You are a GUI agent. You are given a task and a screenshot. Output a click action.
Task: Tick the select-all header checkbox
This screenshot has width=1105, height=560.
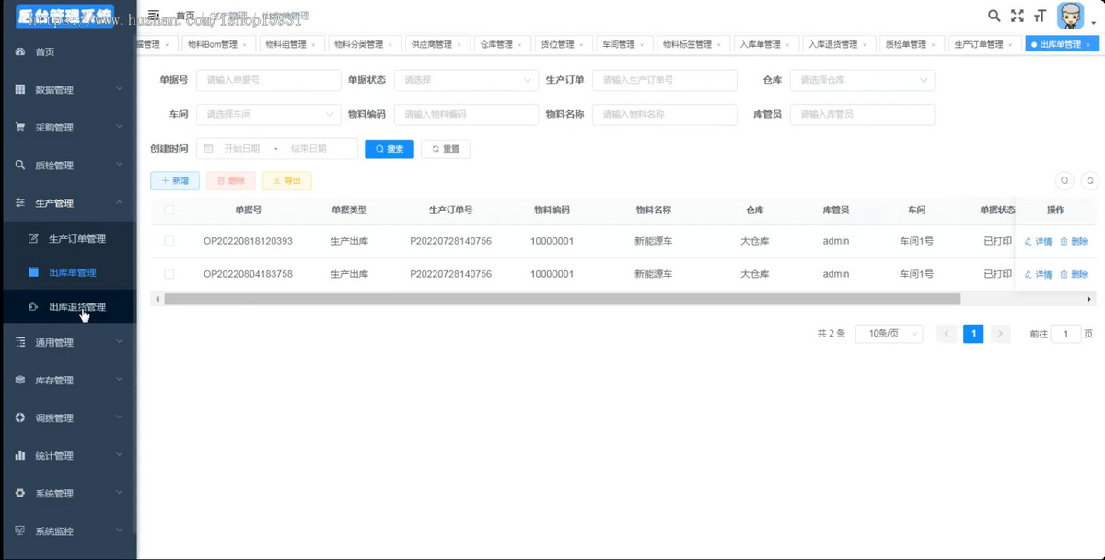click(x=169, y=210)
